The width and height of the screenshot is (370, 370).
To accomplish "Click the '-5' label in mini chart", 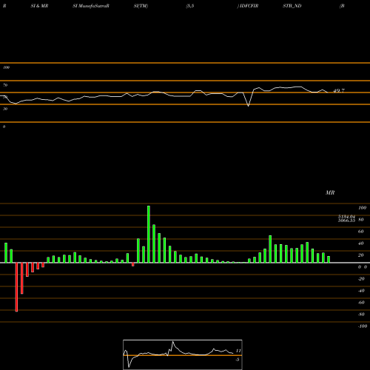I will coord(238,360).
